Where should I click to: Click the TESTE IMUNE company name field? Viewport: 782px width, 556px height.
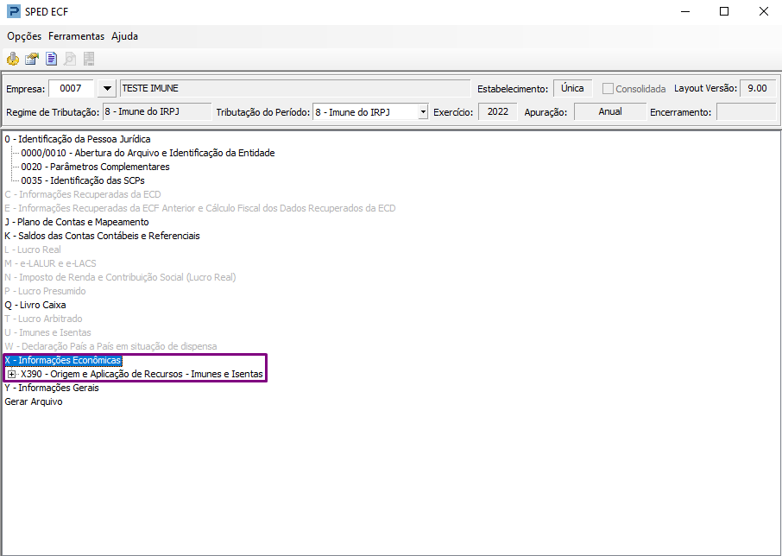(294, 89)
